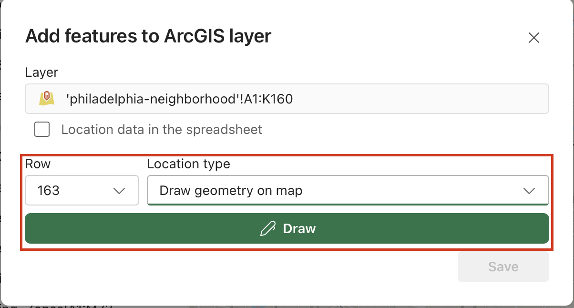Image resolution: width=574 pixels, height=308 pixels.
Task: Click the X icon to dismiss the dialog
Action: (534, 38)
